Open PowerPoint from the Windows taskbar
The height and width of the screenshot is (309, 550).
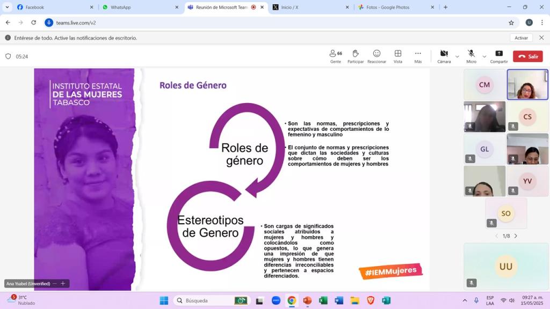click(x=307, y=300)
